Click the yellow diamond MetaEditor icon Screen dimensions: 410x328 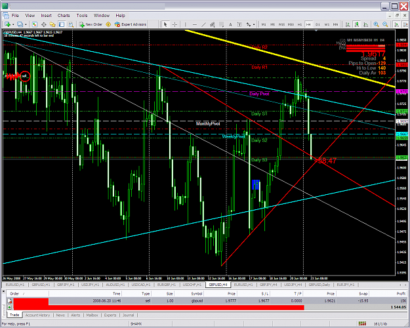(x=108, y=24)
